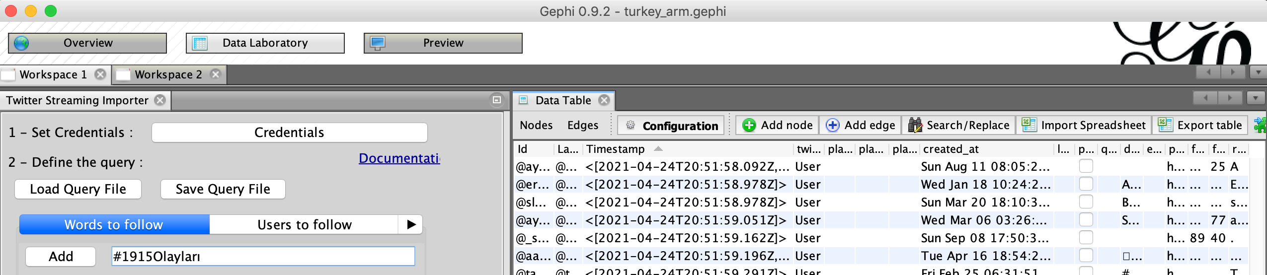The width and height of the screenshot is (1267, 275).
Task: Open the Credentials dialog
Action: (x=289, y=133)
